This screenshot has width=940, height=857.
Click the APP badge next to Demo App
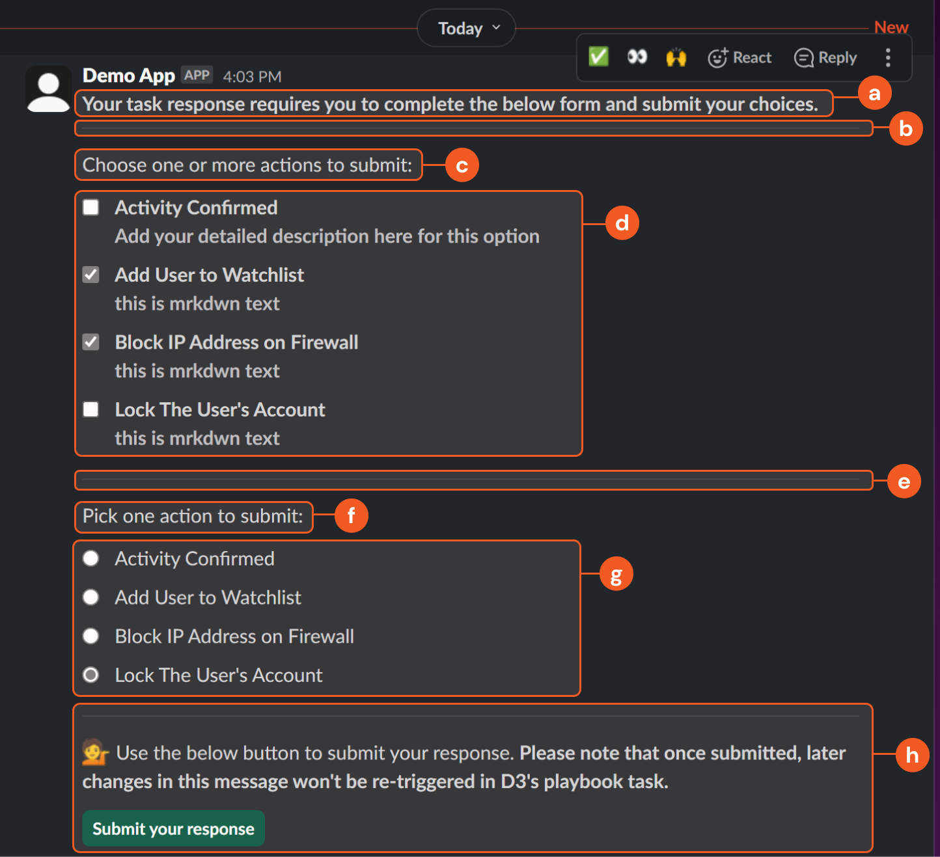197,75
